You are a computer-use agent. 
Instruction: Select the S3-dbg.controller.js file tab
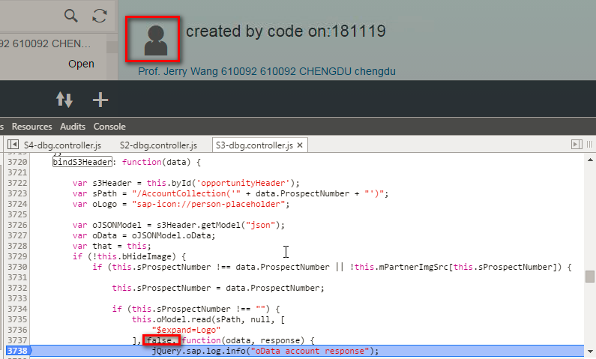[x=254, y=145]
